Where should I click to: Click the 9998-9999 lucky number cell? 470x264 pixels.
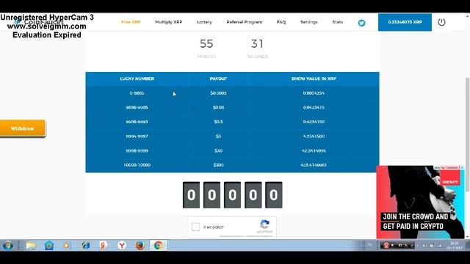137,150
